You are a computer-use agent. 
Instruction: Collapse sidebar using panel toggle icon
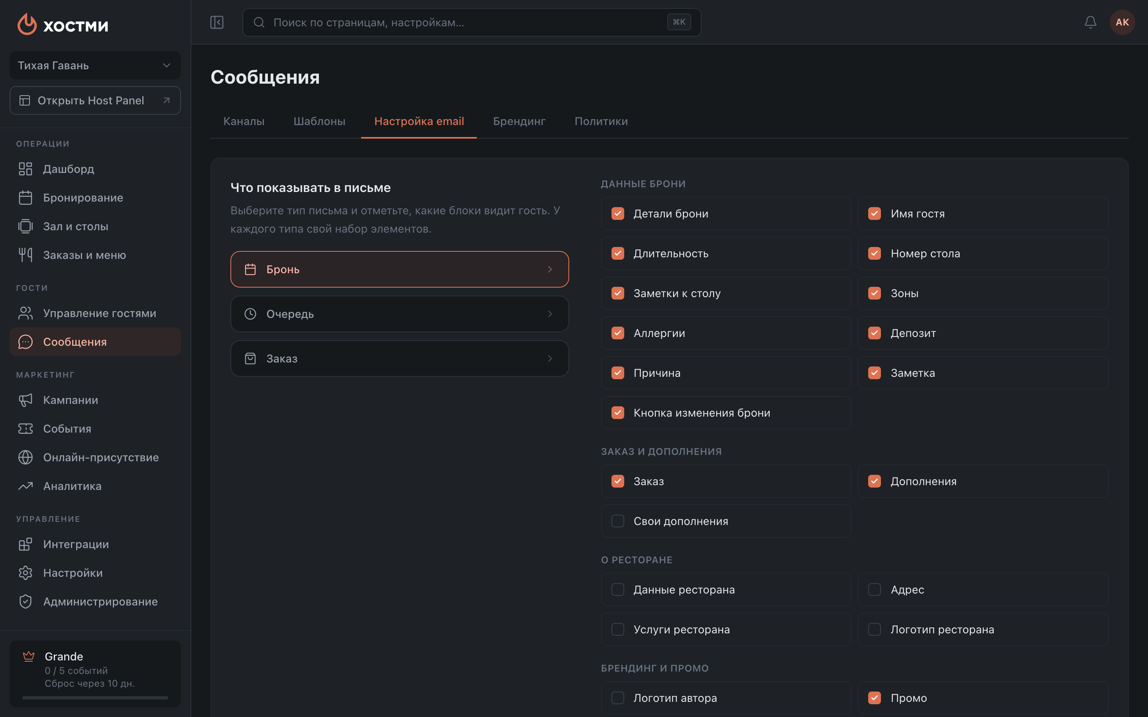point(217,22)
